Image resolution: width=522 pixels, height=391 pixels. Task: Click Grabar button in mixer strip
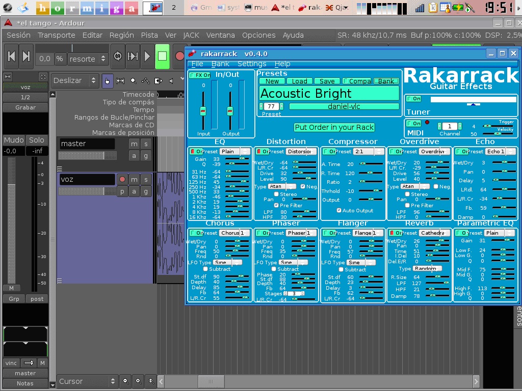25,107
